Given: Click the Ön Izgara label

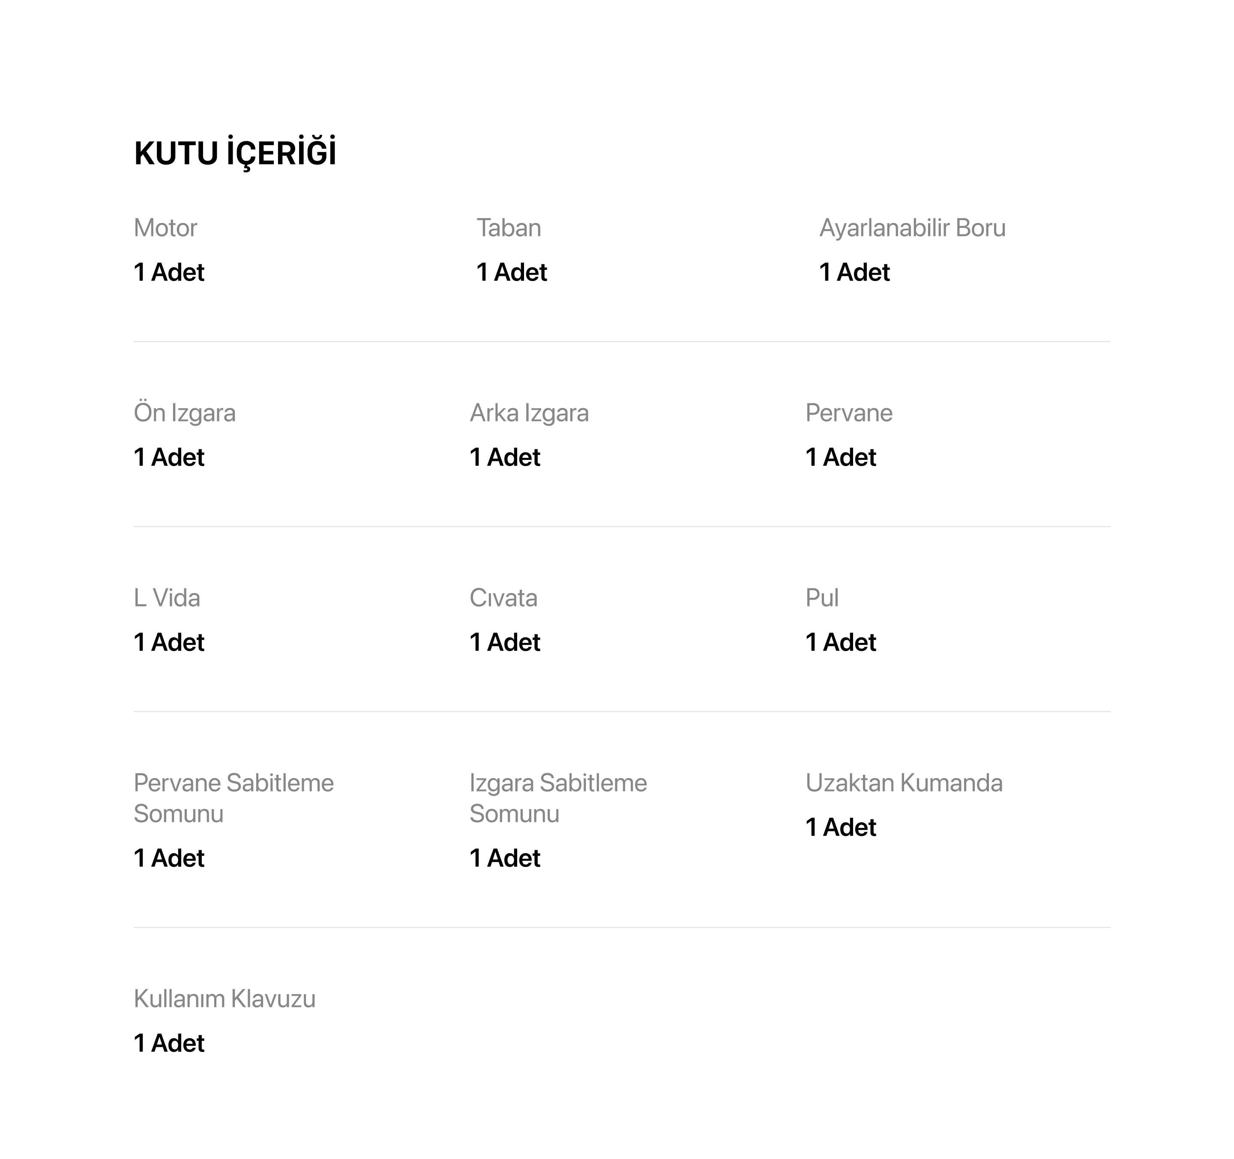Looking at the screenshot, I should [x=185, y=412].
